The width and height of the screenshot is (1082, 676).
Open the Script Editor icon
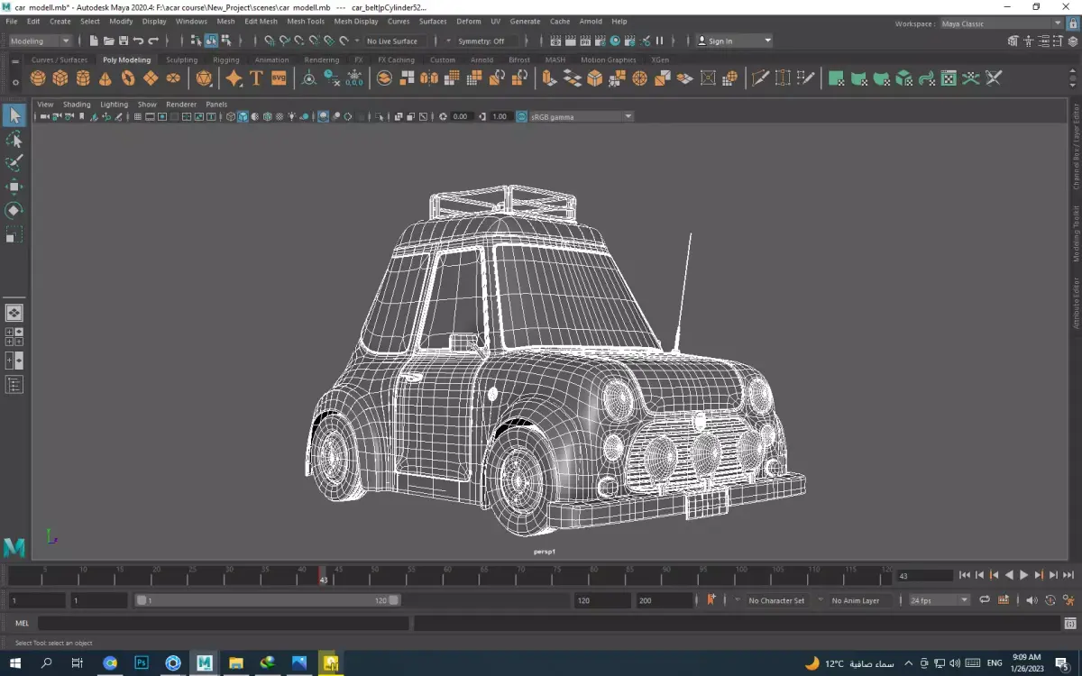pyautogui.click(x=1070, y=623)
